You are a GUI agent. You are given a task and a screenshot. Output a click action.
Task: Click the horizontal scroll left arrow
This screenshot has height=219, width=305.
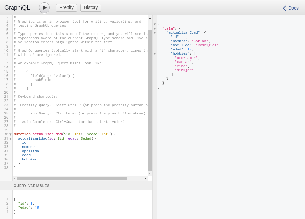tap(15, 178)
